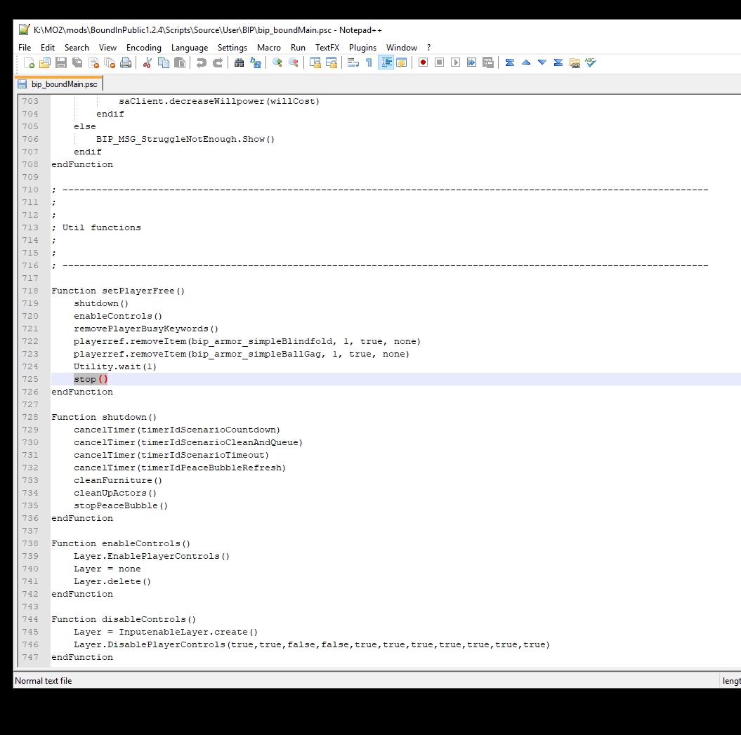This screenshot has height=735, width=741.
Task: Click 'Function disableControls()' declaration
Action: coord(124,618)
